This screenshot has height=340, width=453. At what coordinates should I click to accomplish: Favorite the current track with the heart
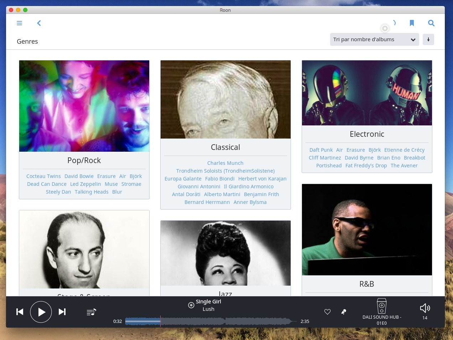(x=328, y=312)
